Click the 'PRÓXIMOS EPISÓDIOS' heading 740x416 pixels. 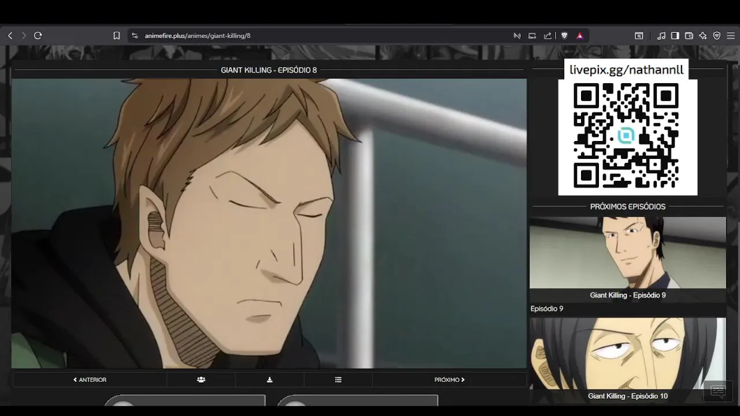click(628, 206)
